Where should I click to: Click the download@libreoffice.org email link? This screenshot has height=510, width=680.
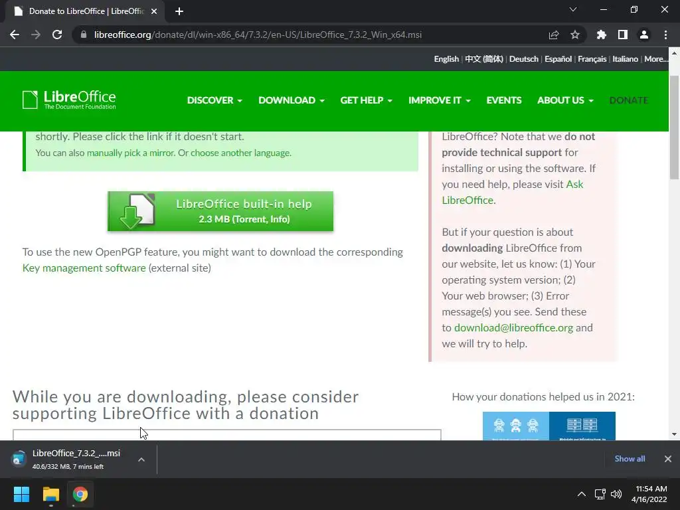513,328
